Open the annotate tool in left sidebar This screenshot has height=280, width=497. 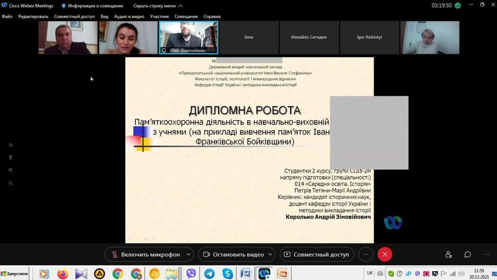11,145
